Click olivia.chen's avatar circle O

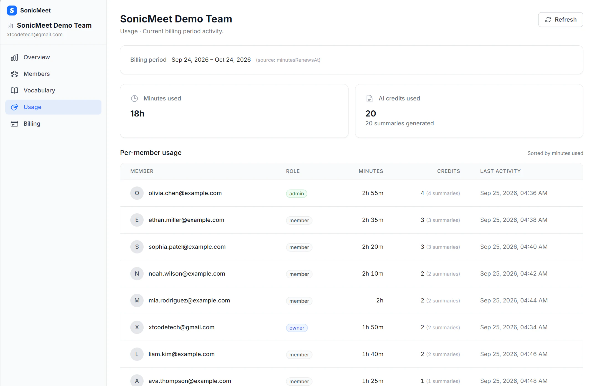pos(137,193)
